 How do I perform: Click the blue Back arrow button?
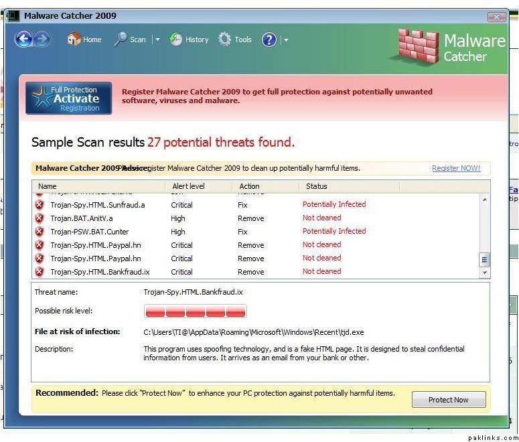point(23,40)
